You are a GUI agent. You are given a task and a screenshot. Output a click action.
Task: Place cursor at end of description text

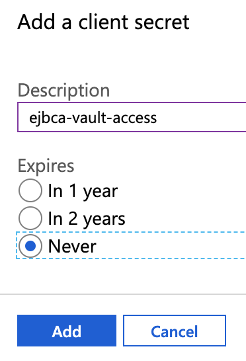pyautogui.click(x=157, y=118)
